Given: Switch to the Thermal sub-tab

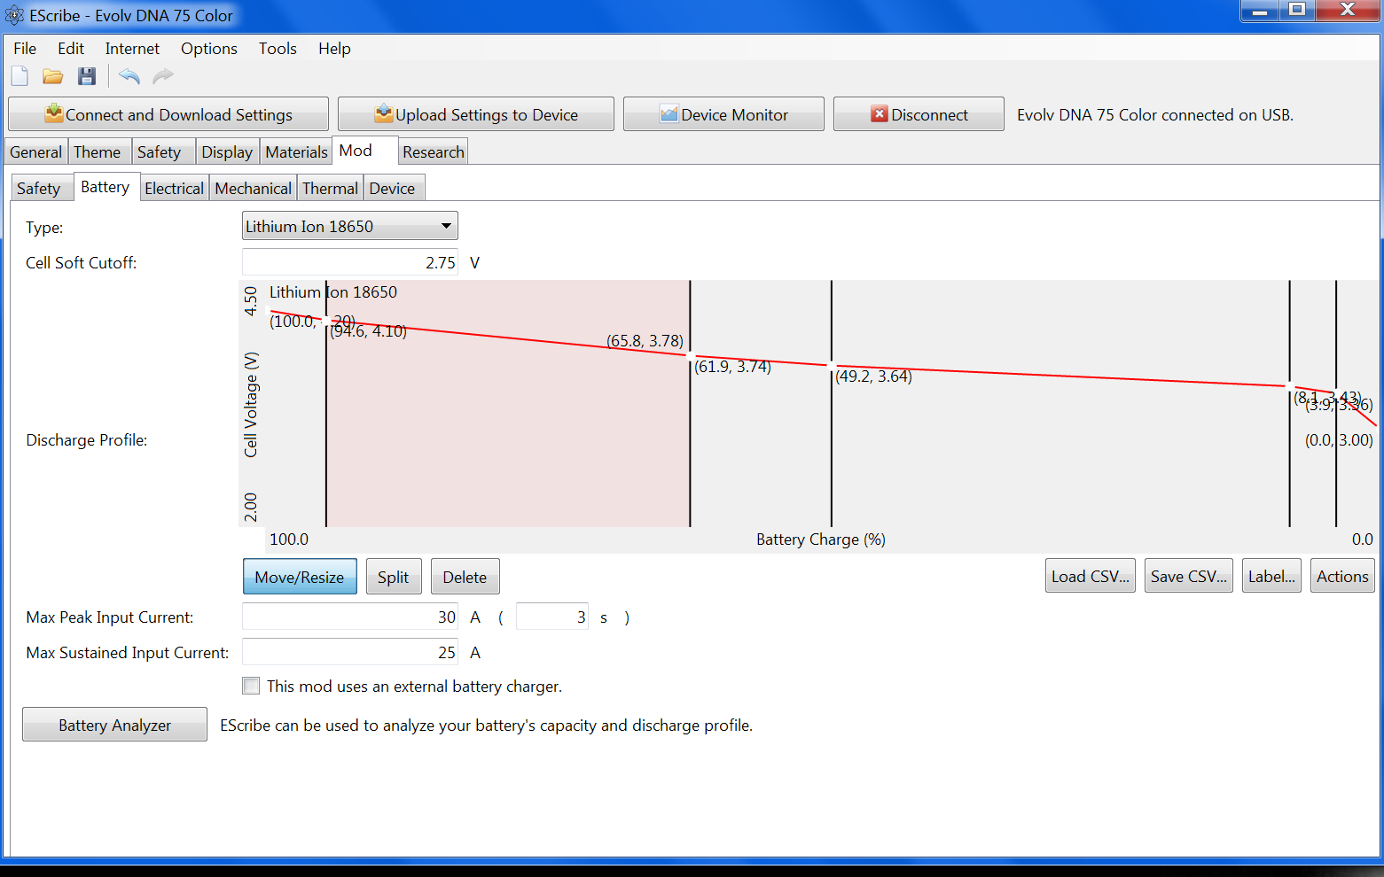Looking at the screenshot, I should pyautogui.click(x=330, y=189).
